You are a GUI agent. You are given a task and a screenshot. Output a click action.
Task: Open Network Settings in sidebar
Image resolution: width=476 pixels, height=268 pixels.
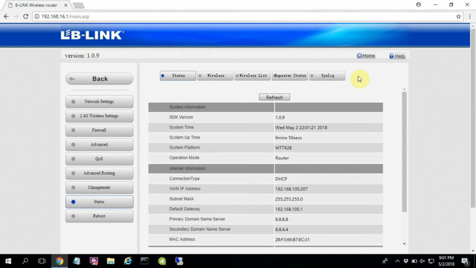tap(99, 101)
